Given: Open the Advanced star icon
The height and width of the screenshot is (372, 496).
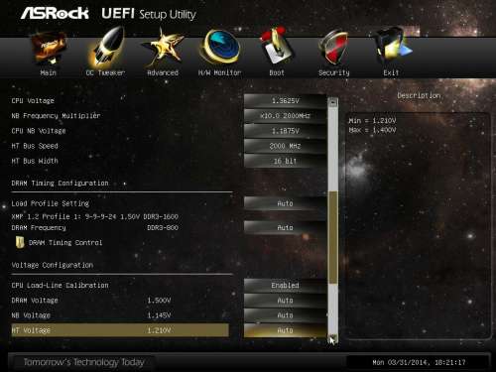Looking at the screenshot, I should point(163,48).
